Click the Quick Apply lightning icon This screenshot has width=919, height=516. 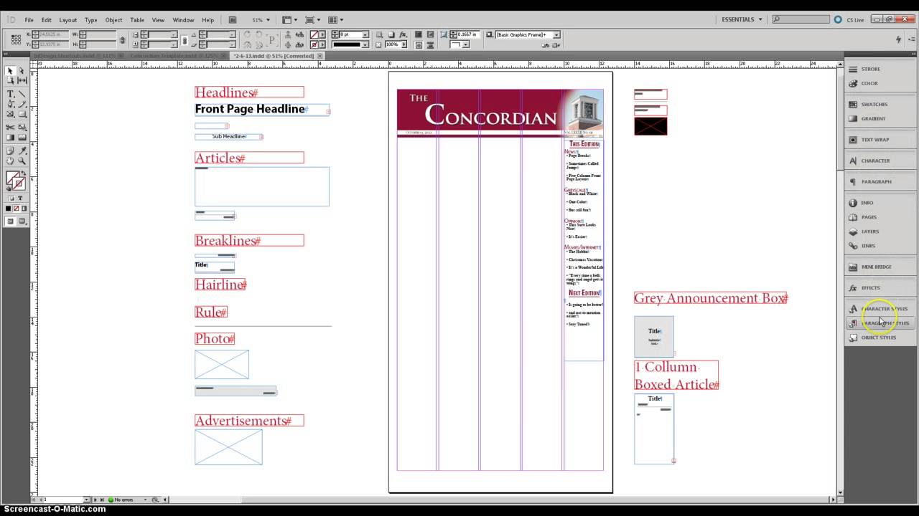898,39
